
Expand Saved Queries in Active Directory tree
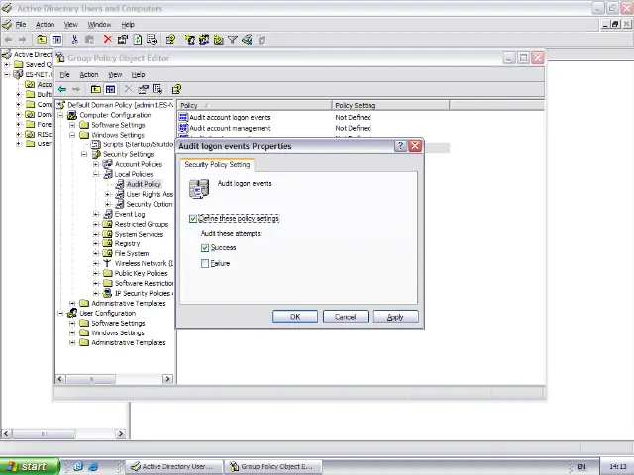7,64
